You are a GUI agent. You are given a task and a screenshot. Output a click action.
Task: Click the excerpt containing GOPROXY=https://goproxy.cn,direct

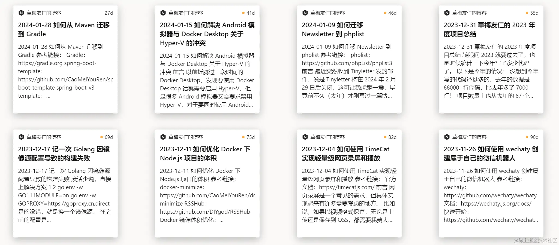[65, 195]
